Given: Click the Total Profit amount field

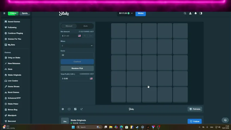Looking at the screenshot, I should [77, 79].
